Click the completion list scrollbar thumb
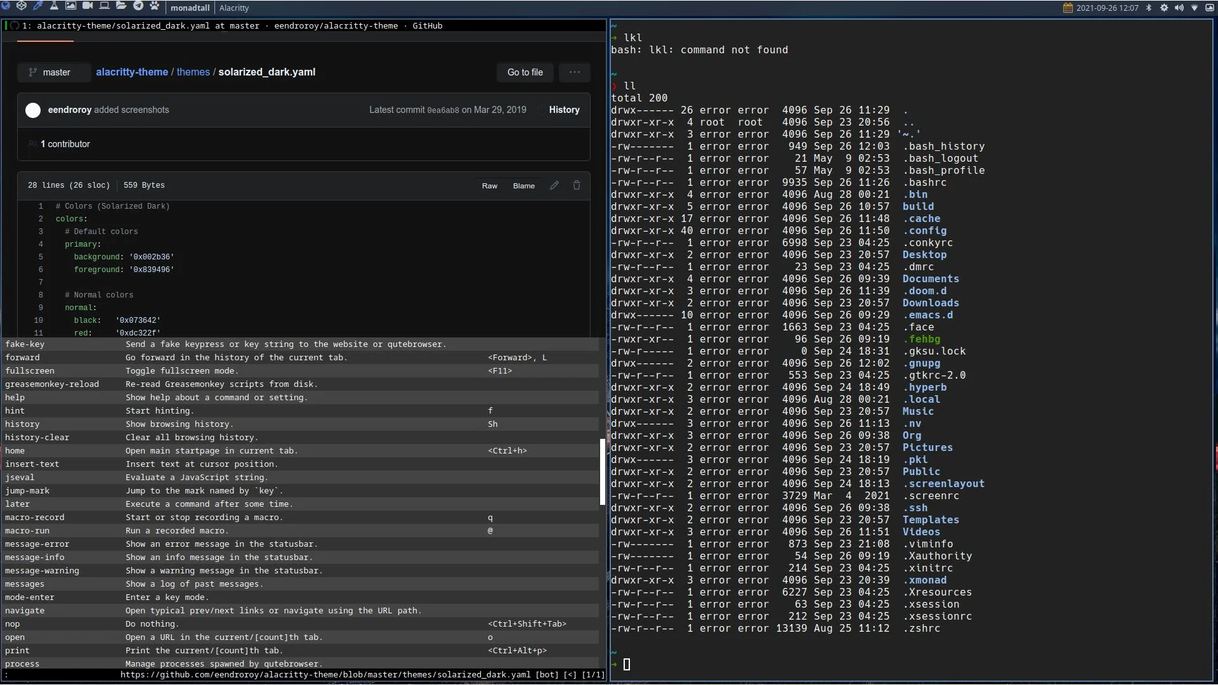 [603, 472]
